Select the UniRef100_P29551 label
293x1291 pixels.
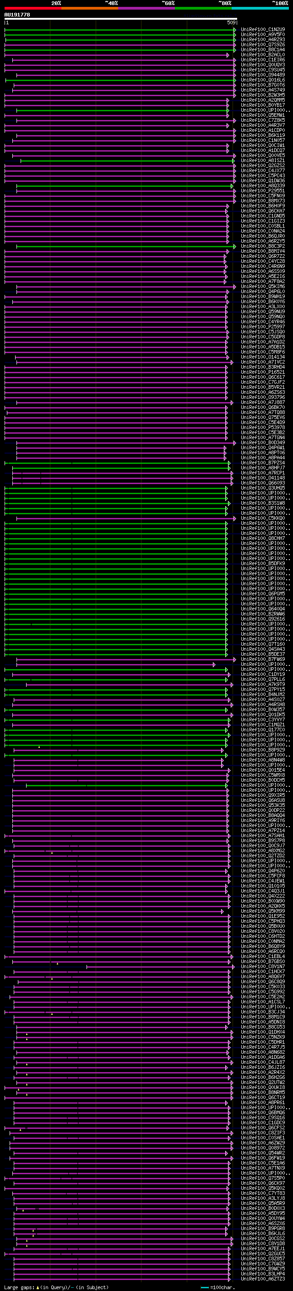(x=263, y=191)
